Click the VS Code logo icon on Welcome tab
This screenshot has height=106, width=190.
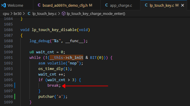tap(4, 5)
